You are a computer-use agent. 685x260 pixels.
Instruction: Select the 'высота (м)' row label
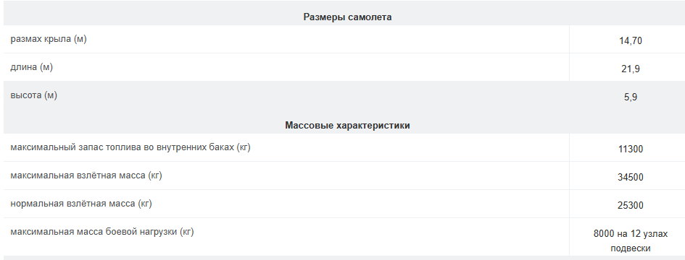pos(33,95)
